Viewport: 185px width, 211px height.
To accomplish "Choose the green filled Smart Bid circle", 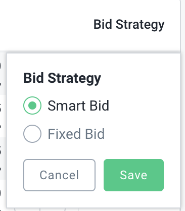I will point(32,105).
